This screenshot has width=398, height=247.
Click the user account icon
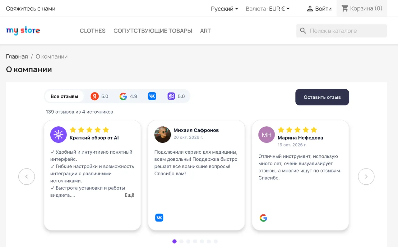point(310,9)
